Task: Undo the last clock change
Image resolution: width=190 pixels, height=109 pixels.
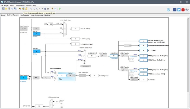Action: pyautogui.click(x=39, y=9)
